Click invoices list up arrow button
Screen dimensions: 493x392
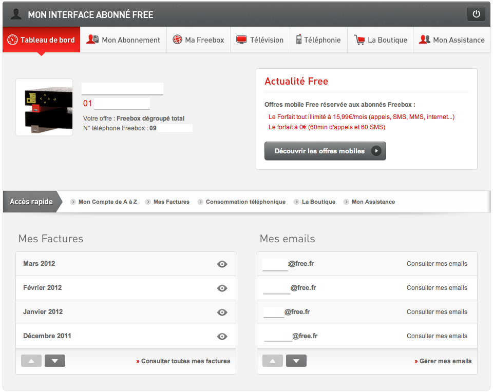[x=31, y=361]
